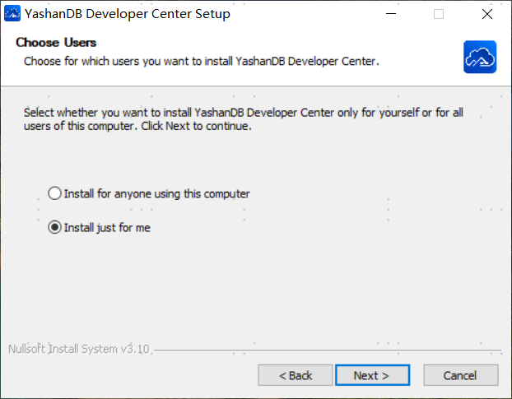The height and width of the screenshot is (399, 512).
Task: Click the separator line right of the Nullsoft text
Action: click(329, 350)
